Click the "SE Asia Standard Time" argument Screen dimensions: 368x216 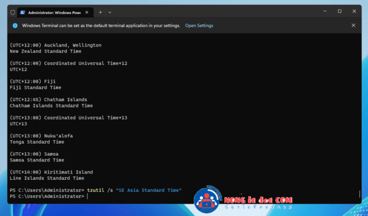pyautogui.click(x=149, y=190)
